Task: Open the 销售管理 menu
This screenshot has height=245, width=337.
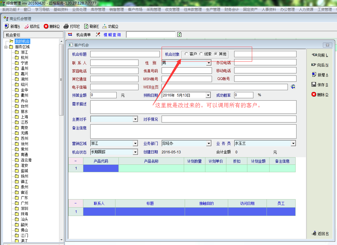Action: 117,10
